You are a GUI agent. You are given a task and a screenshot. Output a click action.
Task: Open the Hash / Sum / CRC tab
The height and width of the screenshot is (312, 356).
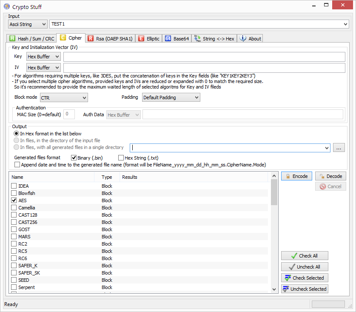click(x=31, y=39)
